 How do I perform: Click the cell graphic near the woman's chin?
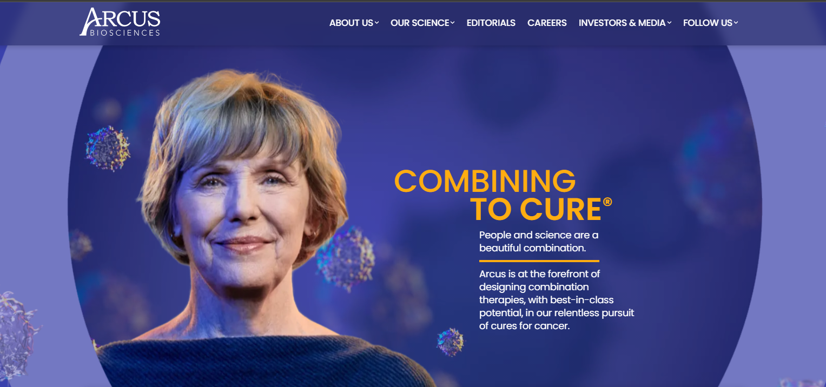(346, 258)
